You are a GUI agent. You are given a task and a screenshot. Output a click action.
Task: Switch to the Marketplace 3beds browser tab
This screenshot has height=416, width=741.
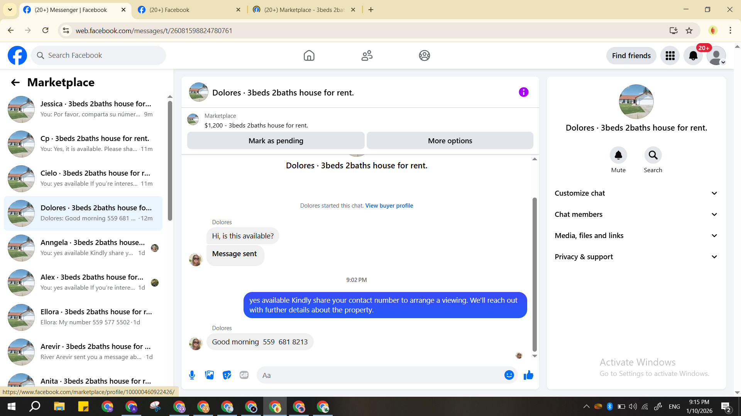click(x=304, y=10)
